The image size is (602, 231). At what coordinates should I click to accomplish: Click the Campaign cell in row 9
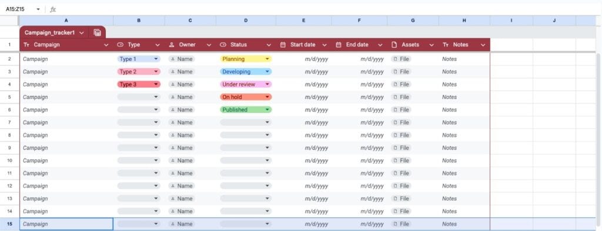point(66,148)
